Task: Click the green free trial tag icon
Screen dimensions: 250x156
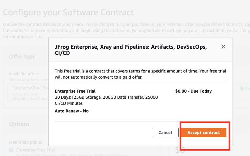Action: tap(242, 89)
